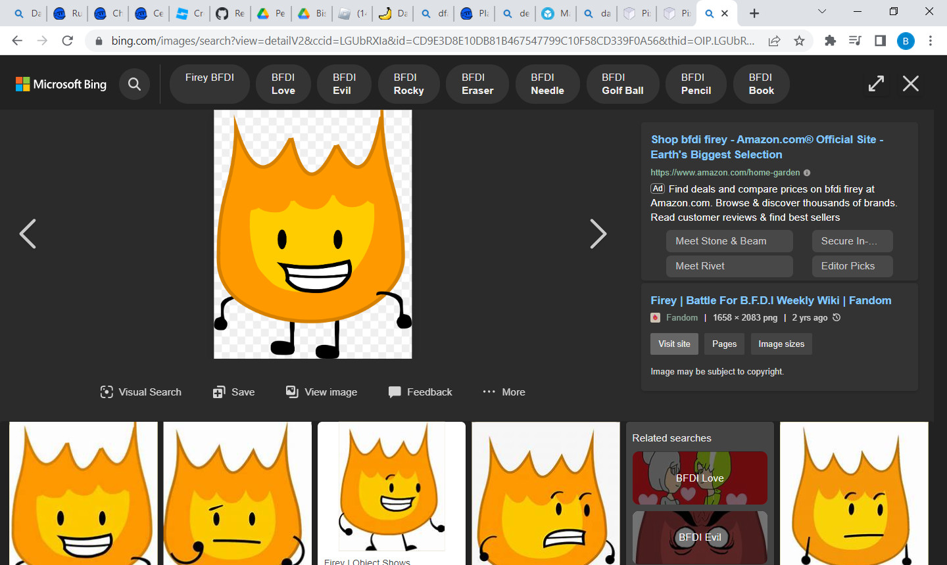Open BFDI Evil related search thumbnail
Screen dimensions: 947x565
tap(700, 537)
